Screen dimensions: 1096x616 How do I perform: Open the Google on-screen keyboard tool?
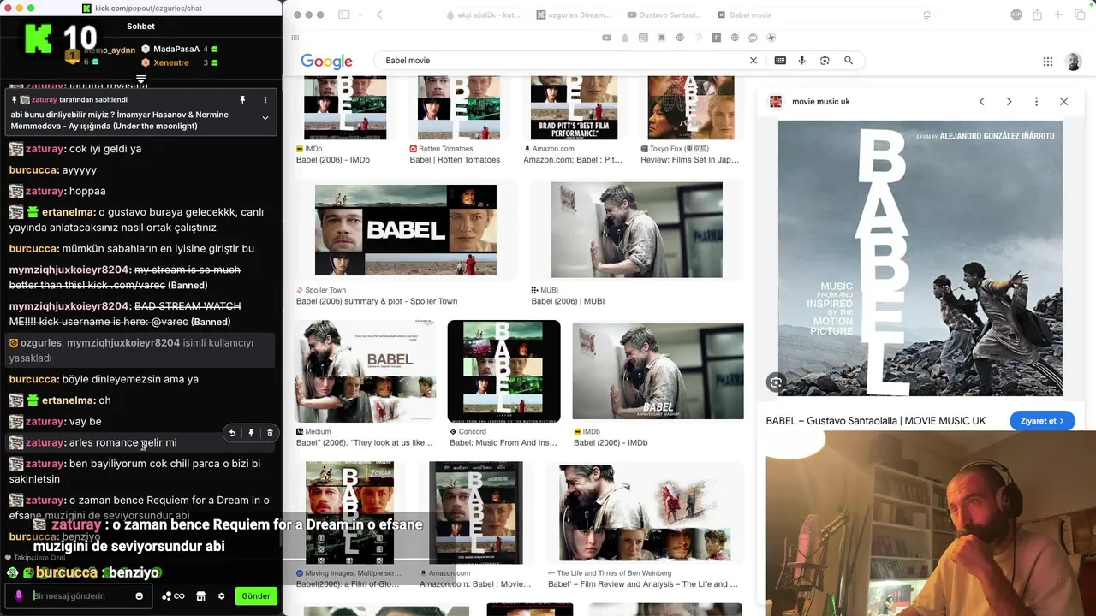tap(780, 61)
